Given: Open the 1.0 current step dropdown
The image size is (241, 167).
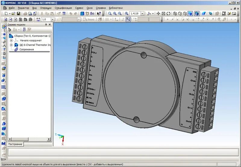Looking at the screenshot, I should pos(52,20).
